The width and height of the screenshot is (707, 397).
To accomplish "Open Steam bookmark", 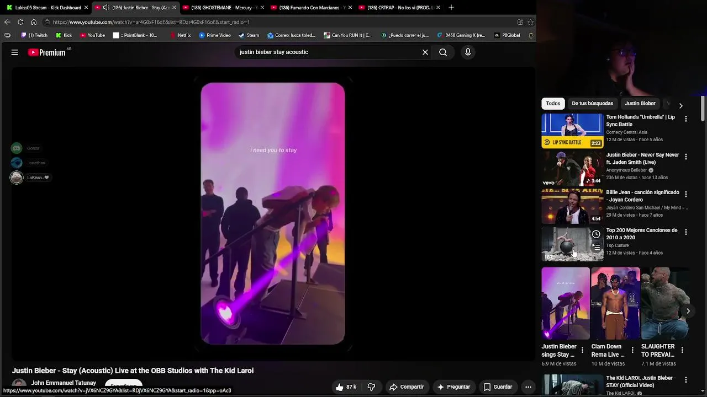I will pyautogui.click(x=249, y=35).
